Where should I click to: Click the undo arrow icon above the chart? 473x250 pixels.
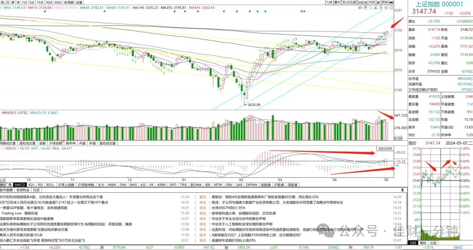coord(371,7)
